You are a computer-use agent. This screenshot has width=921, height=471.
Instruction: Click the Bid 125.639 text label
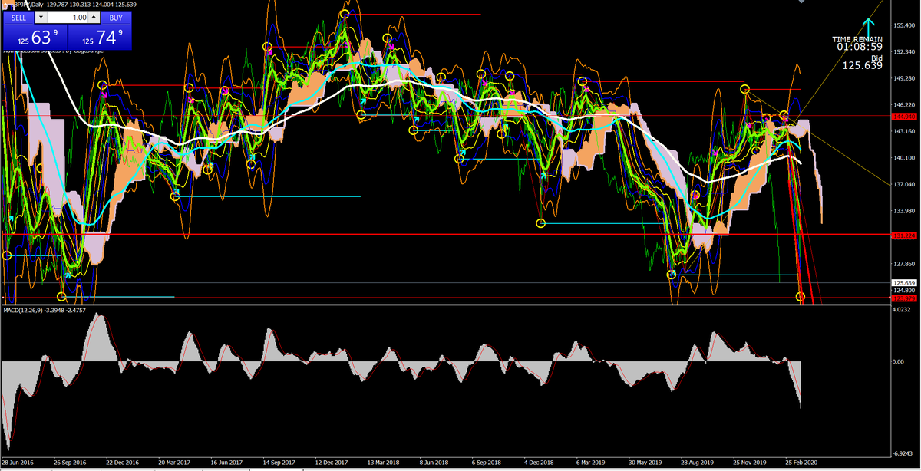863,61
